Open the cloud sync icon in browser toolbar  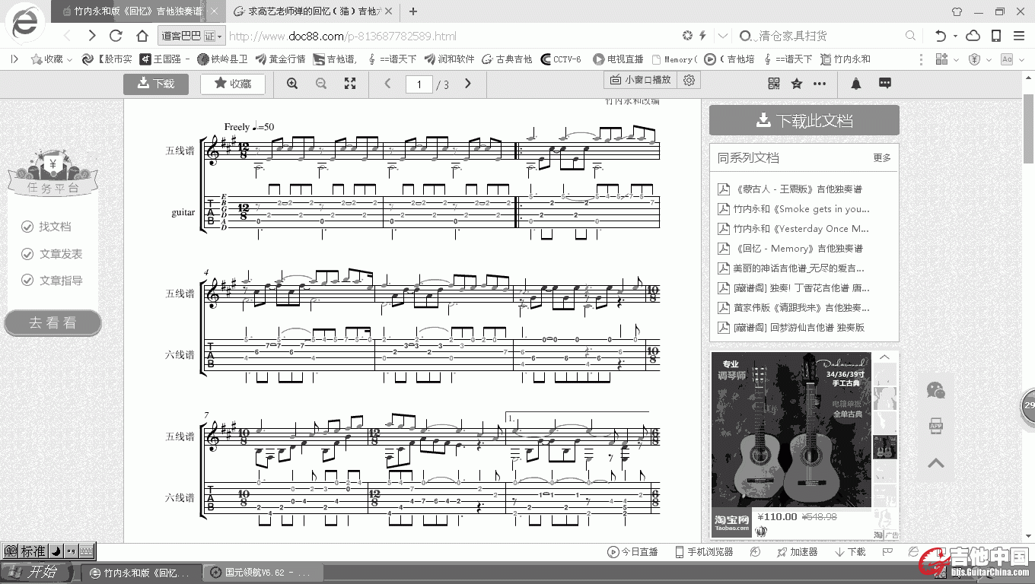tap(973, 36)
